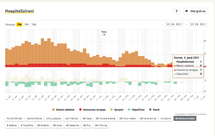Open the question mark help button
The image size is (215, 136).
177,11
